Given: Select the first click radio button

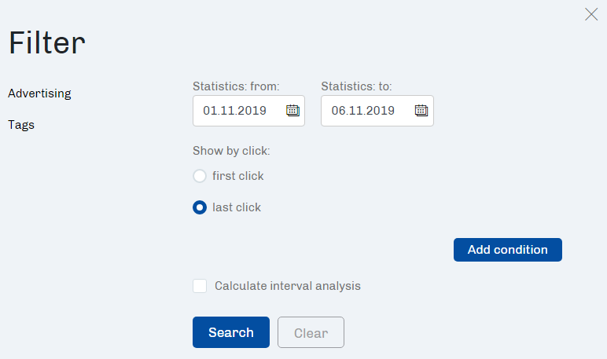Looking at the screenshot, I should point(200,176).
